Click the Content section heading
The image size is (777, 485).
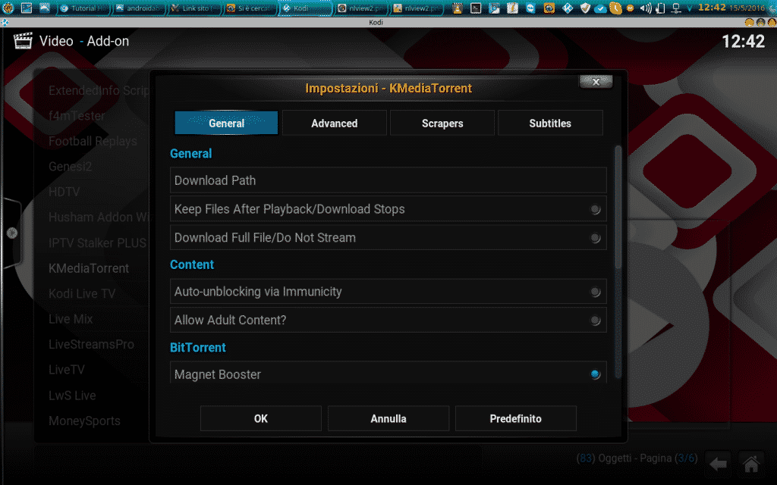pos(192,264)
